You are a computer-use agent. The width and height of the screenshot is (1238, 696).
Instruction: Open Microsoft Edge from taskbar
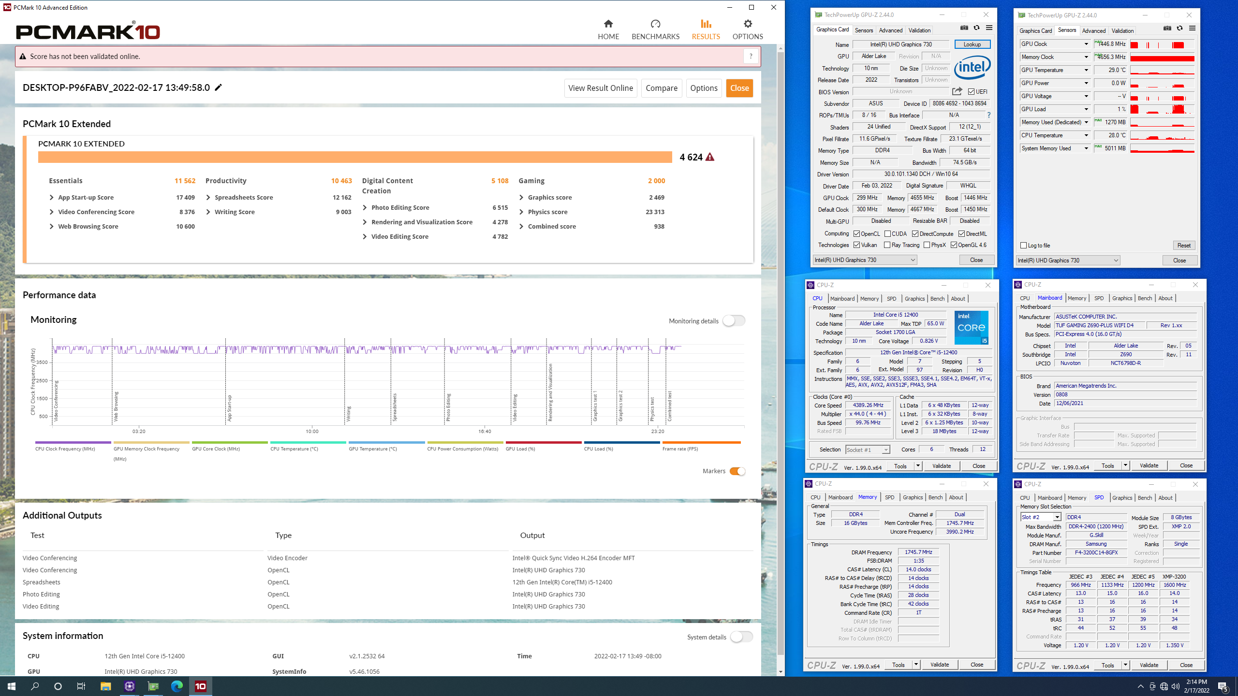tap(177, 686)
